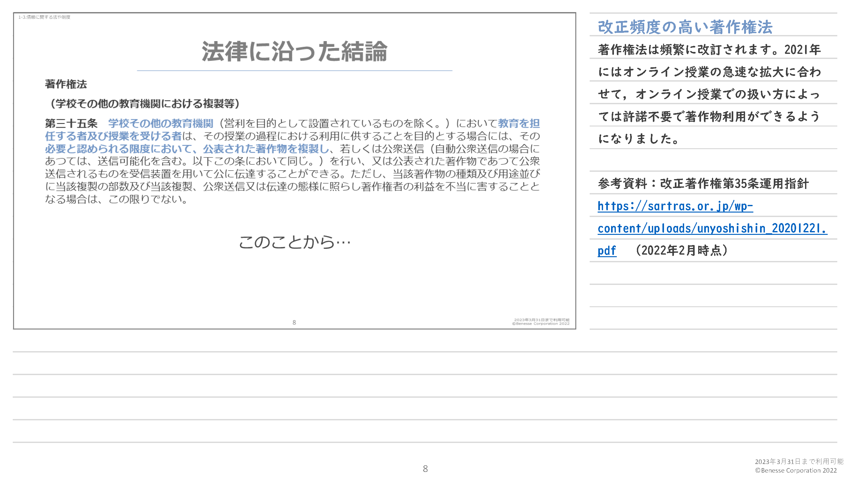The width and height of the screenshot is (851, 478).
Task: Open the sartras.or.jp/wp- link line
Action: click(675, 206)
